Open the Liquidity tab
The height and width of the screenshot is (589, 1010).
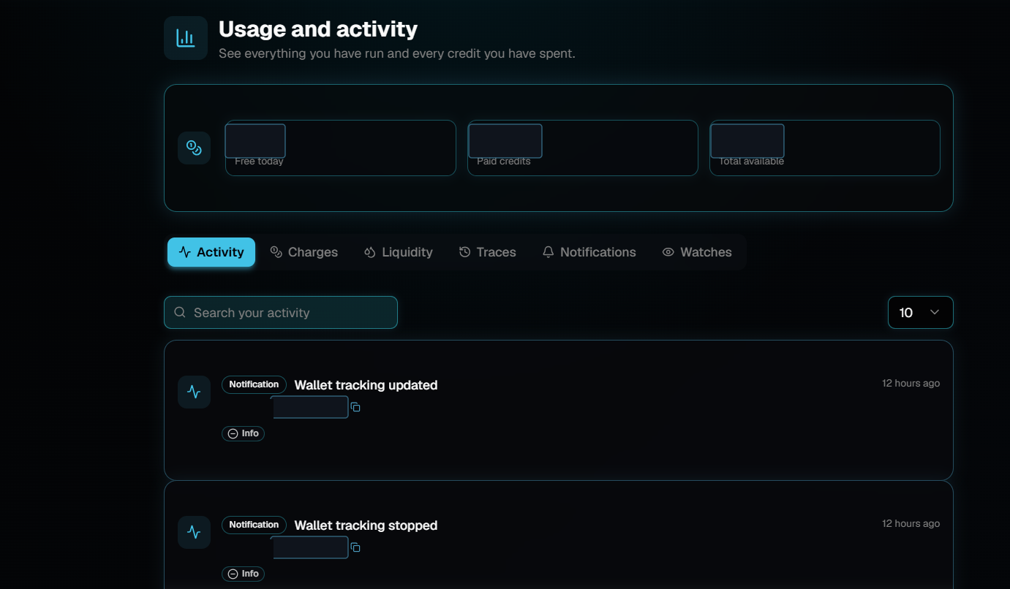[398, 252]
